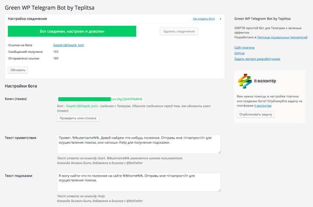Open Теплице социальных технологий link

click(x=277, y=37)
